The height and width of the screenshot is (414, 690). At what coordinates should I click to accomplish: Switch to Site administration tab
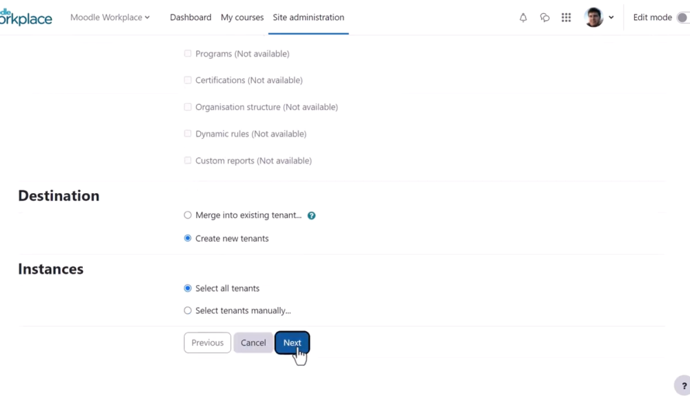click(x=308, y=17)
